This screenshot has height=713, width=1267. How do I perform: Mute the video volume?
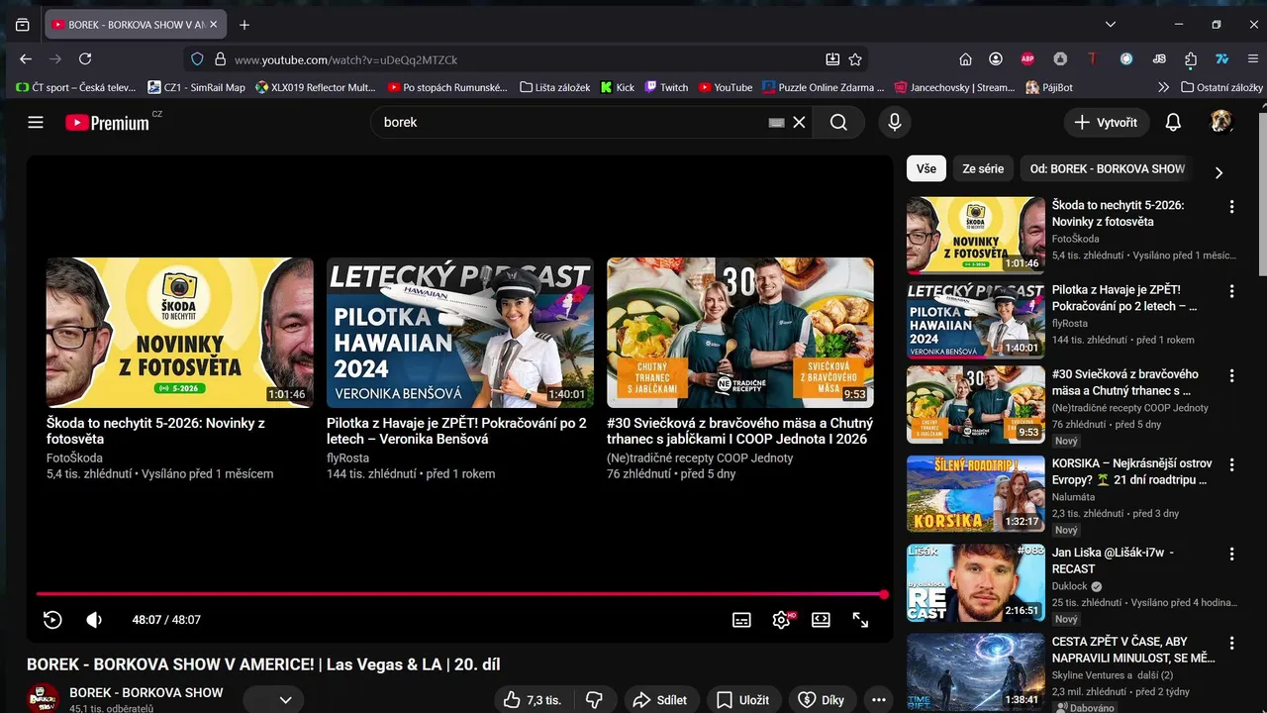[x=95, y=620]
